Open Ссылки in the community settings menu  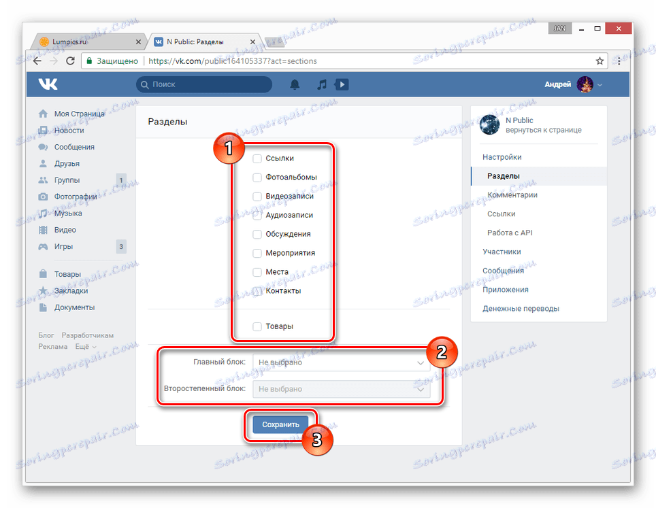point(501,214)
